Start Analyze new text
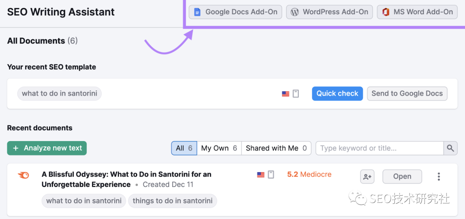This screenshot has height=219, width=465. click(x=47, y=148)
